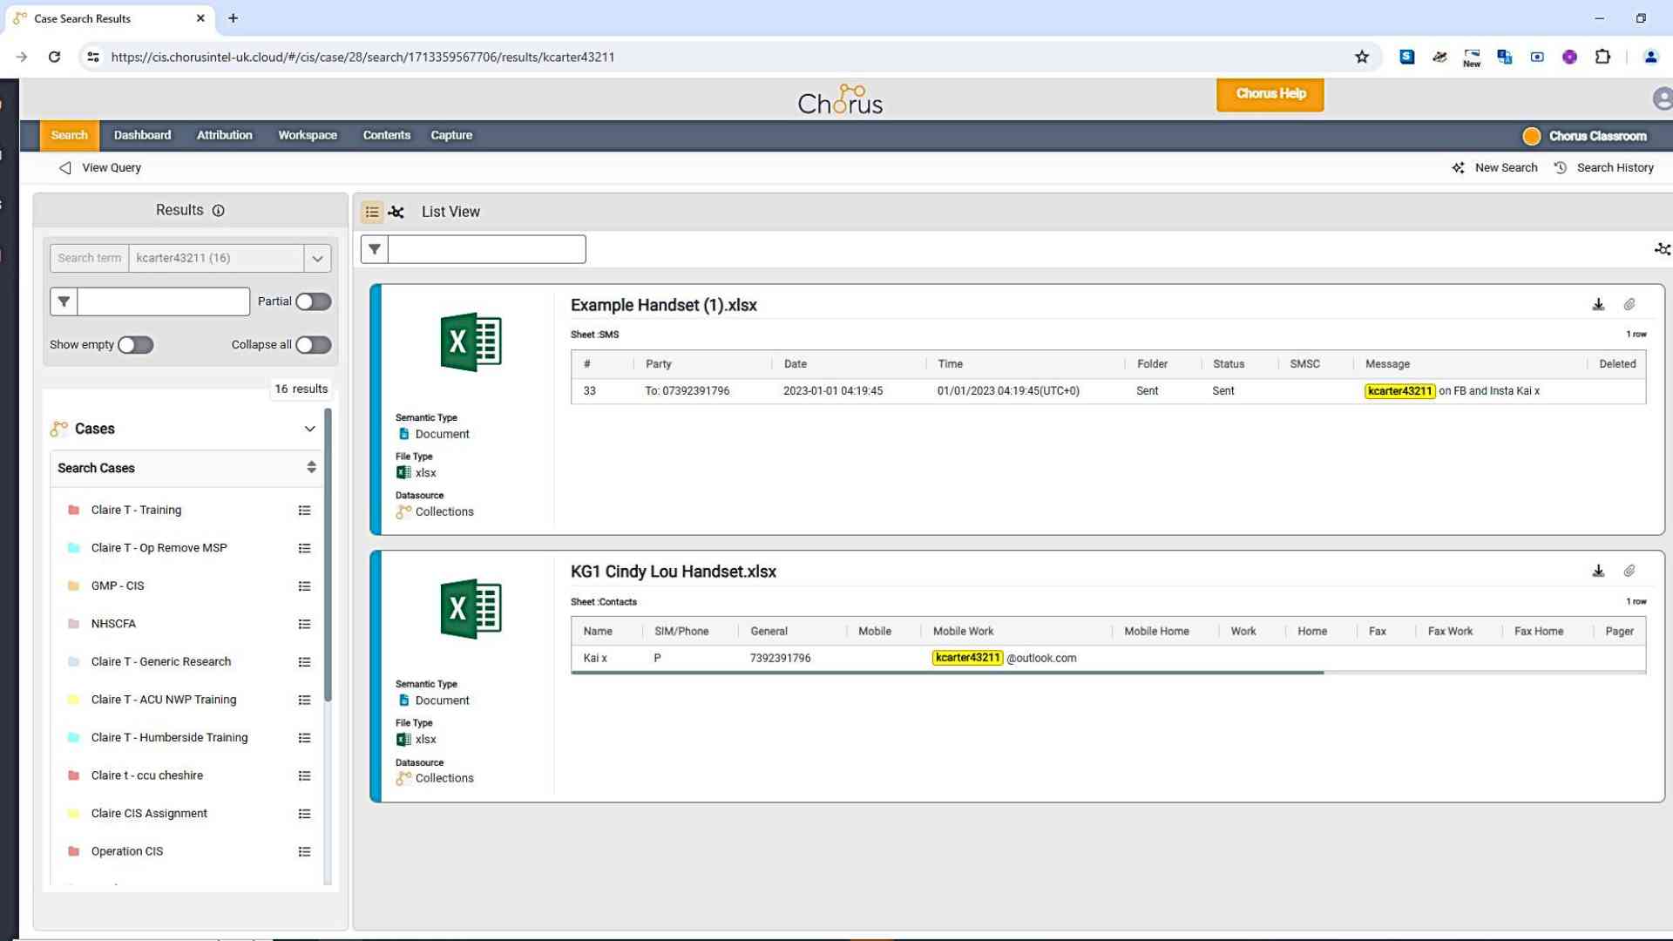Click the Results info icon
This screenshot has height=941, width=1673.
[219, 211]
